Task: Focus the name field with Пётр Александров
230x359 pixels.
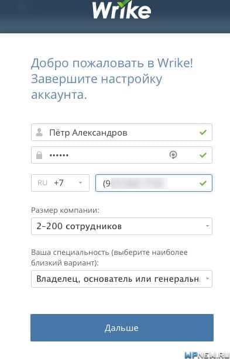Action: [x=122, y=132]
